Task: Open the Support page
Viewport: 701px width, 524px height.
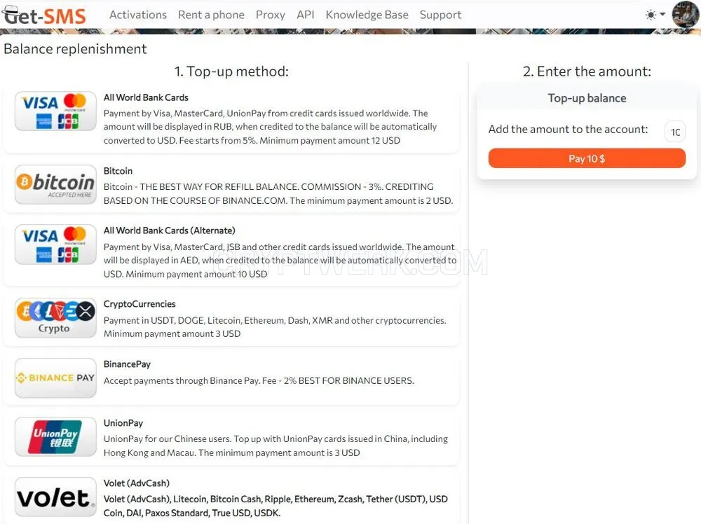Action: click(440, 15)
